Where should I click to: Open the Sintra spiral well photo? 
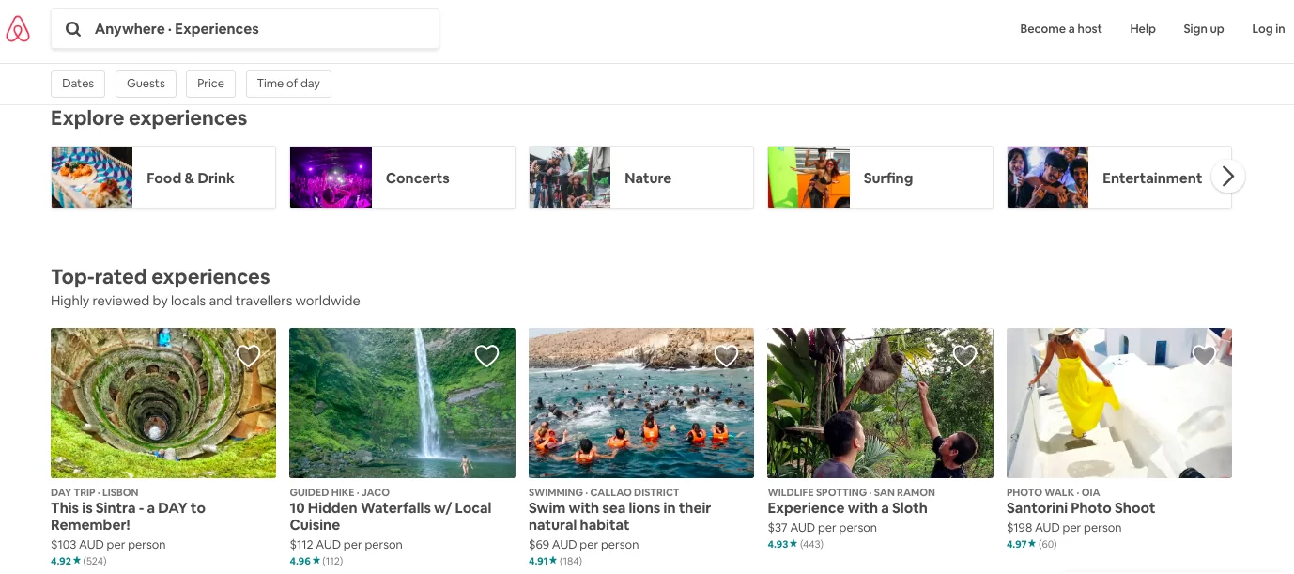[163, 403]
